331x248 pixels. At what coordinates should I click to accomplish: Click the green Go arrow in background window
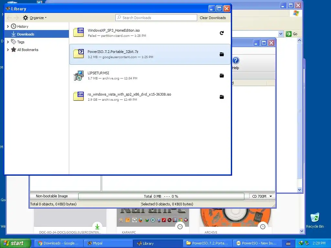click(288, 34)
